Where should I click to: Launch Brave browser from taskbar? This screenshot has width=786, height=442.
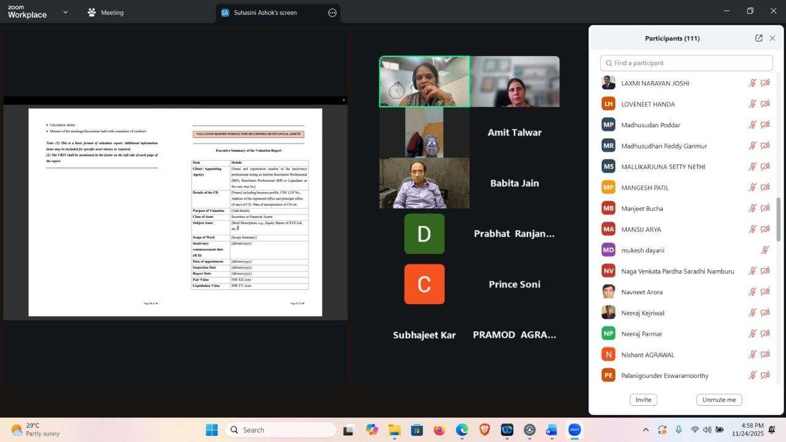(484, 430)
